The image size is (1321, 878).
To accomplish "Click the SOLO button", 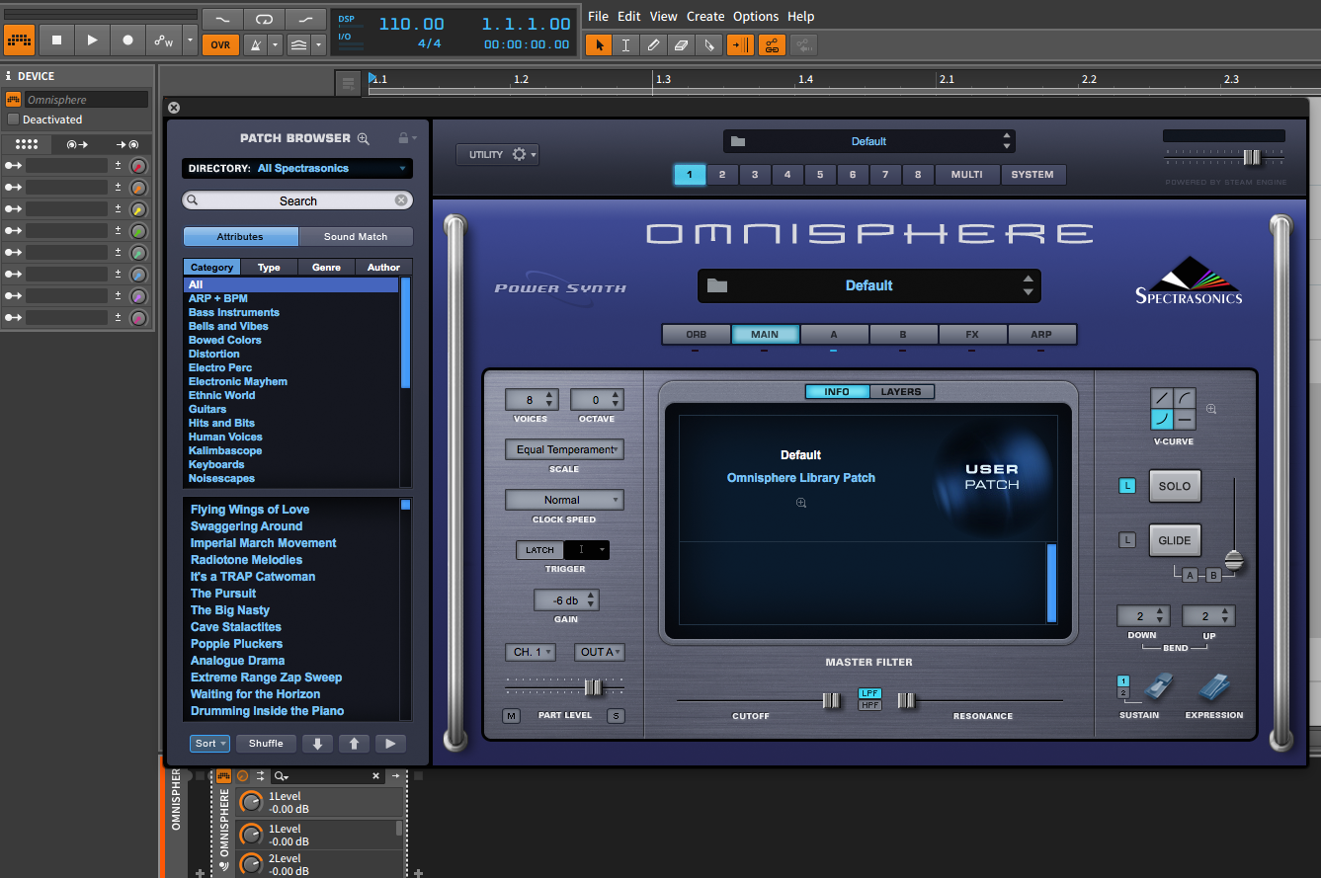I will [x=1175, y=486].
